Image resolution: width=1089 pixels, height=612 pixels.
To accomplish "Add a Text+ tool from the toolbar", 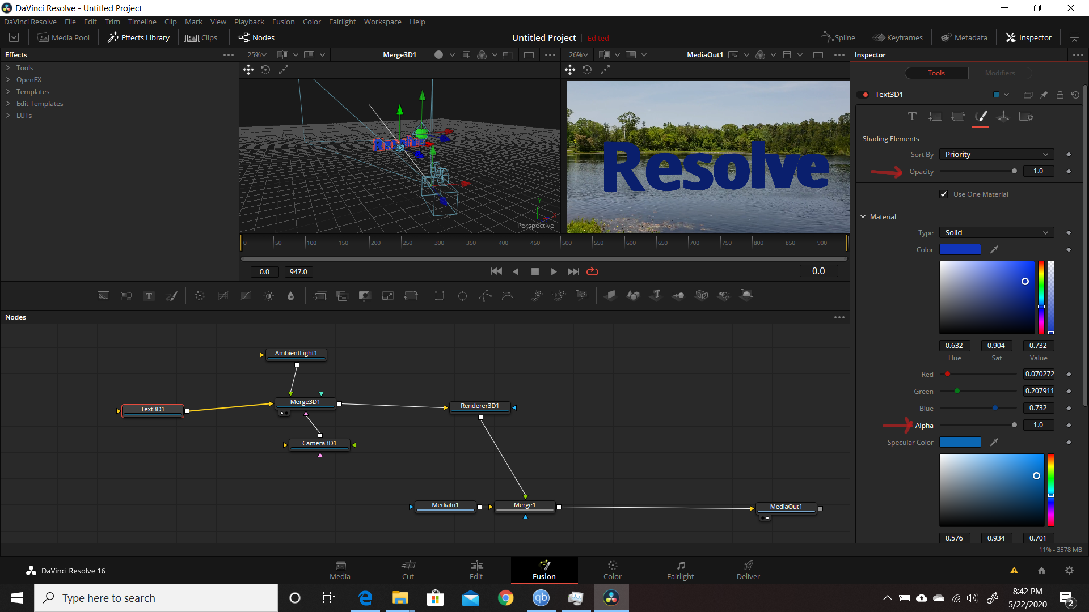I will pos(149,296).
